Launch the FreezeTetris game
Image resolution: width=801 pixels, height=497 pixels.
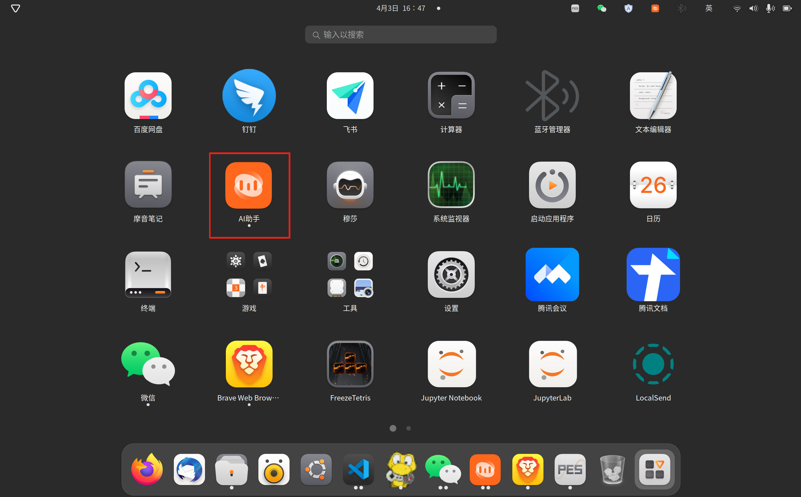tap(350, 364)
